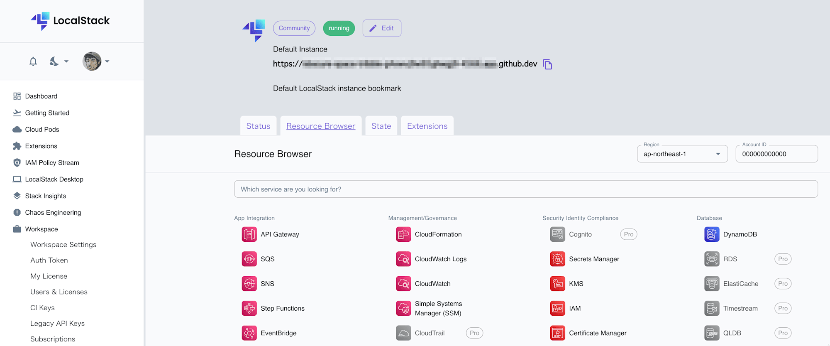Switch to the Status tab
The width and height of the screenshot is (830, 346).
click(258, 126)
